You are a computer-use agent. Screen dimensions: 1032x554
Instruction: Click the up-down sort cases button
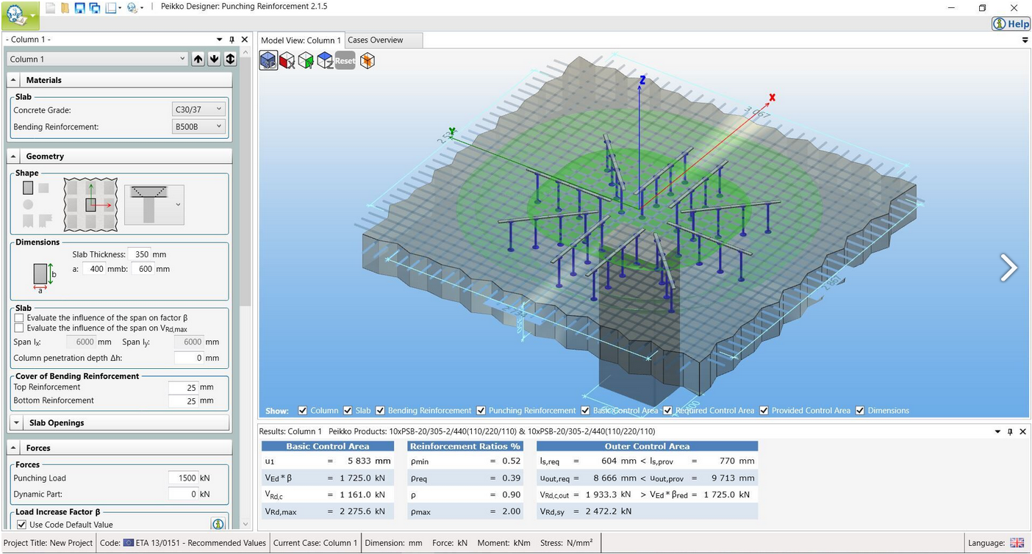click(230, 60)
